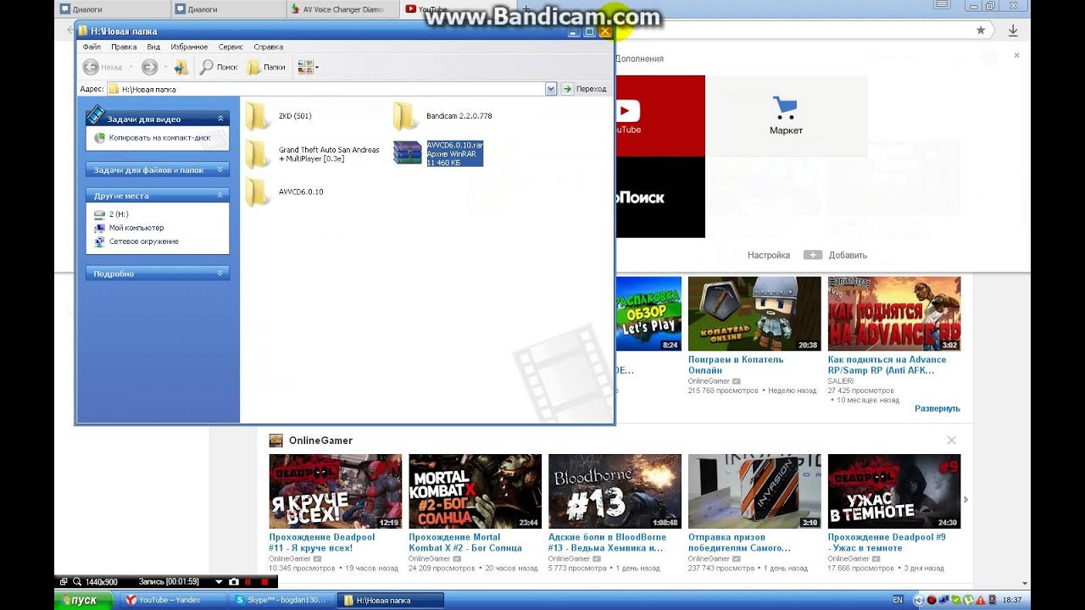Image resolution: width=1085 pixels, height=610 pixels.
Task: Select the AVVCD6.0.10 folder icon
Action: coord(258,192)
